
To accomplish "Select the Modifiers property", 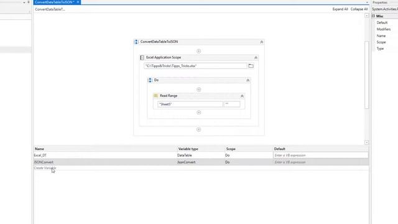I will tap(384, 29).
